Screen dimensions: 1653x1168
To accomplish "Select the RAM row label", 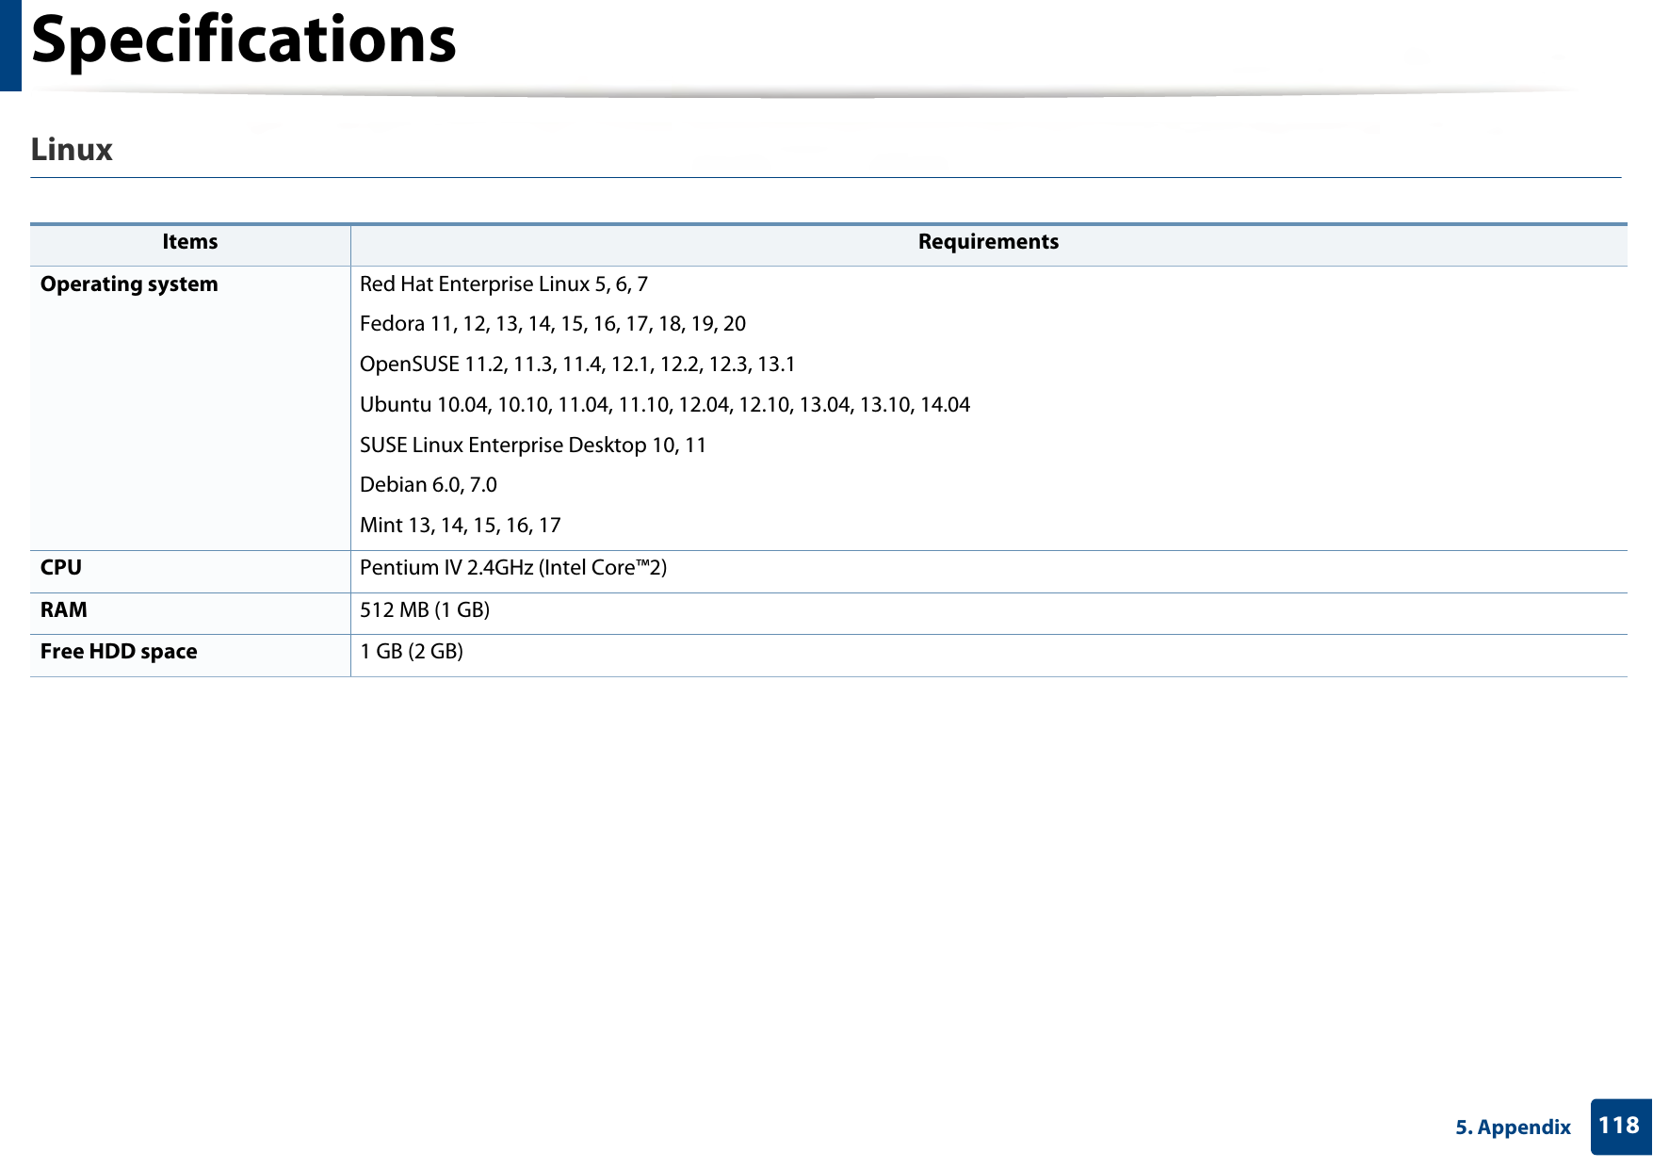I will 62,608.
